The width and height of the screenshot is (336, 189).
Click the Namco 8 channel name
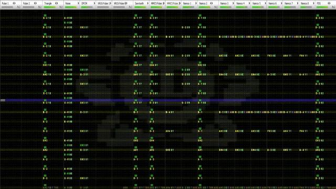(304, 4)
